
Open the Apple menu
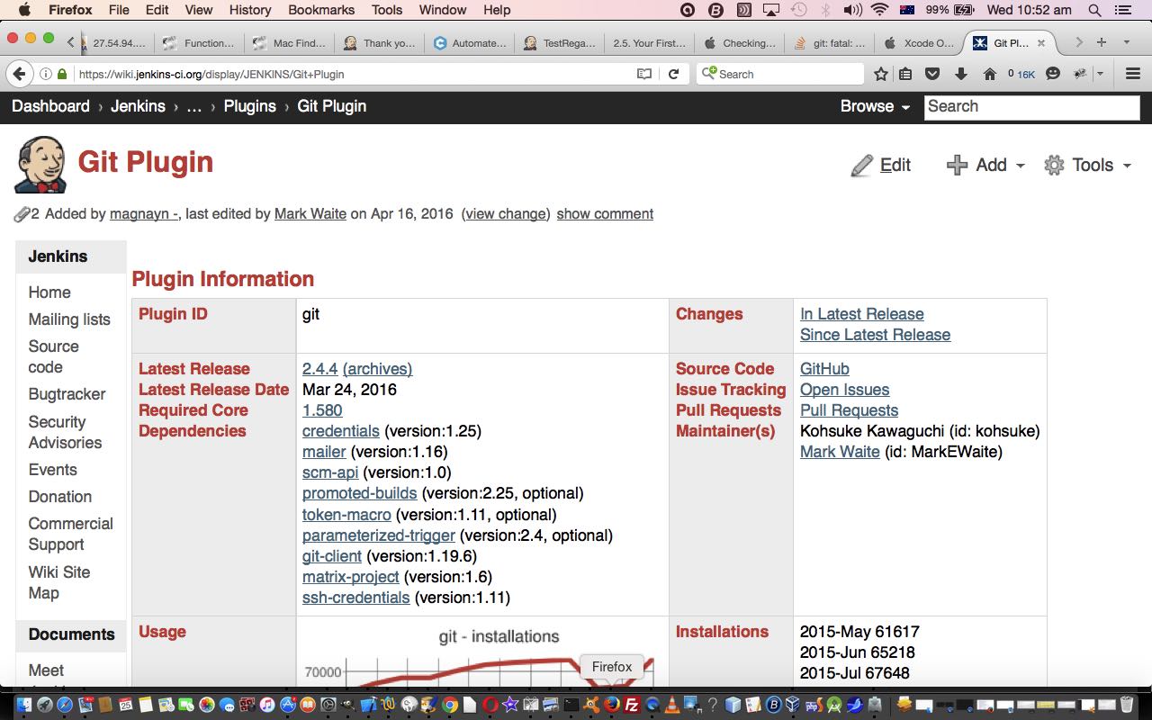(x=24, y=10)
